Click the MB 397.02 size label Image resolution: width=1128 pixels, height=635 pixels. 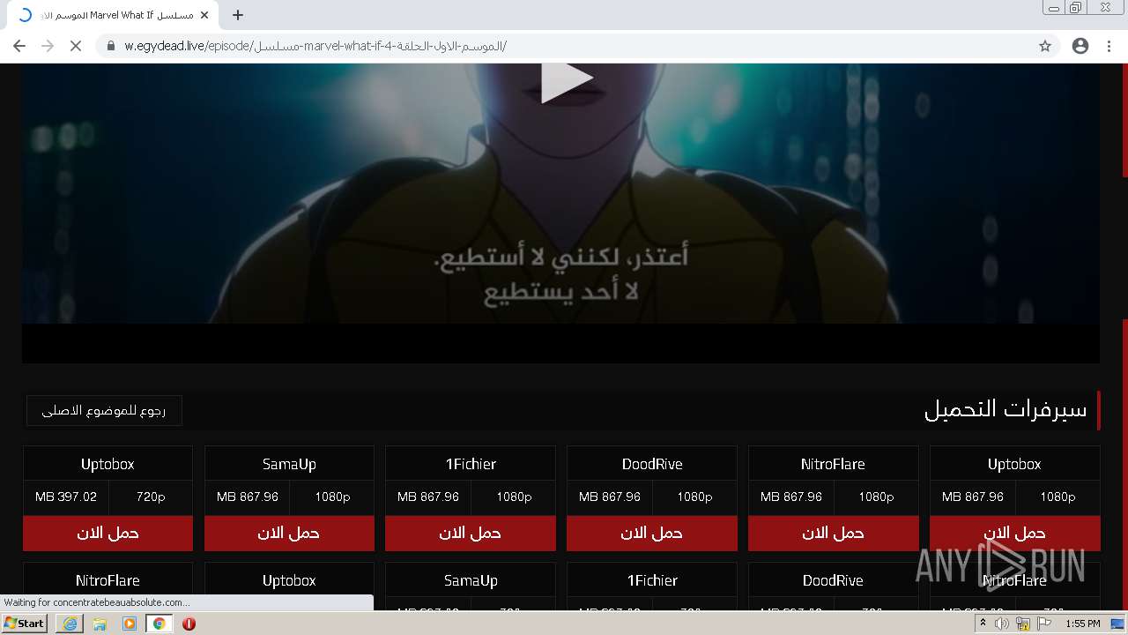click(66, 497)
